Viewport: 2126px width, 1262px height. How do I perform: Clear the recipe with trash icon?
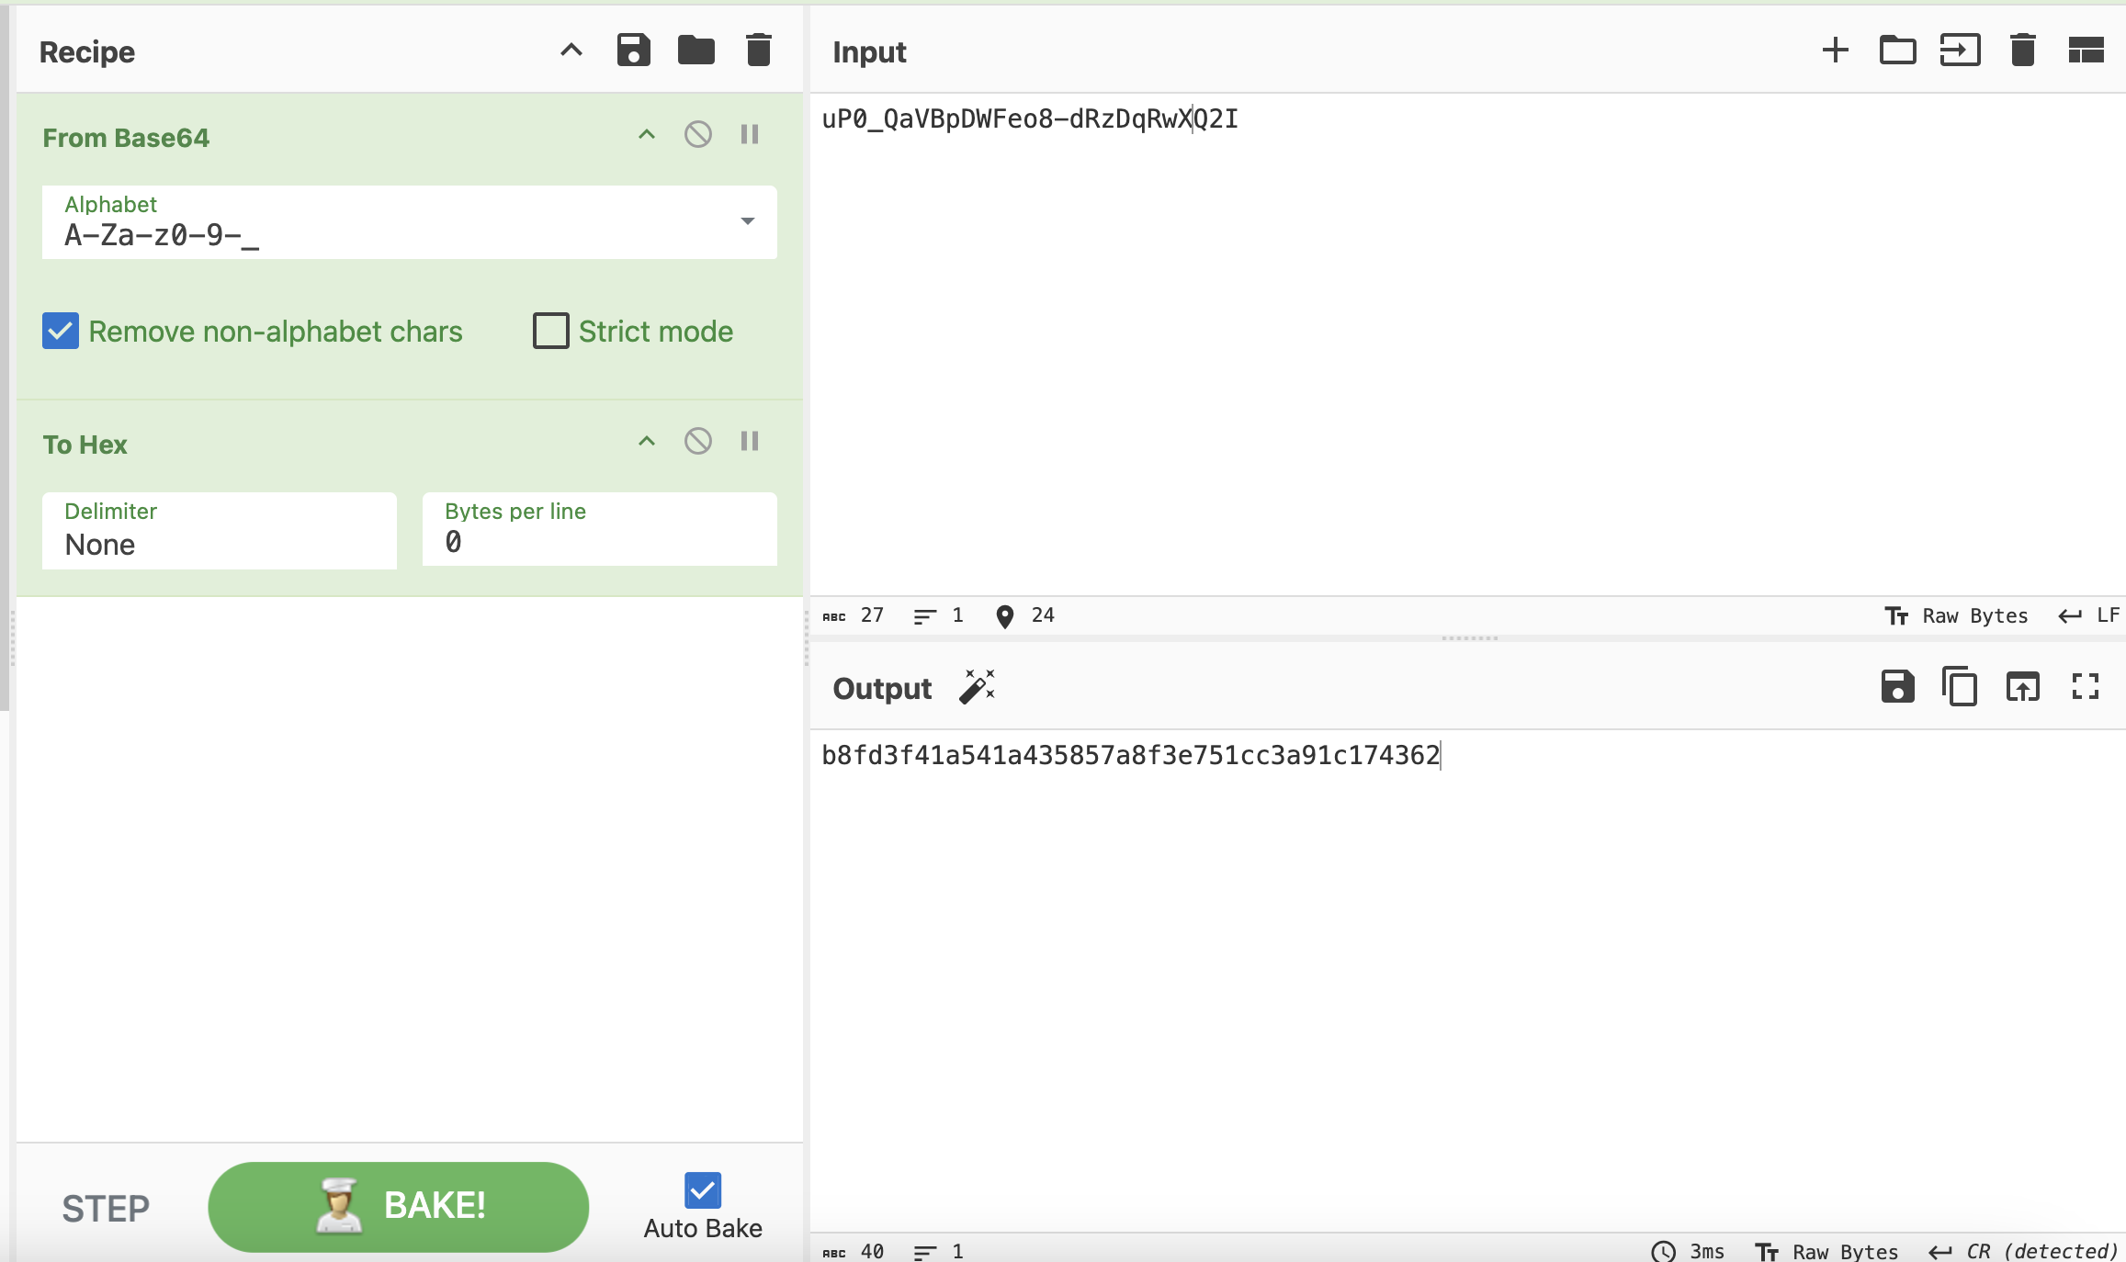(x=758, y=51)
